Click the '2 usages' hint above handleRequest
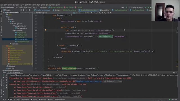Screen dimensions: 180x101 click(x=51, y=66)
